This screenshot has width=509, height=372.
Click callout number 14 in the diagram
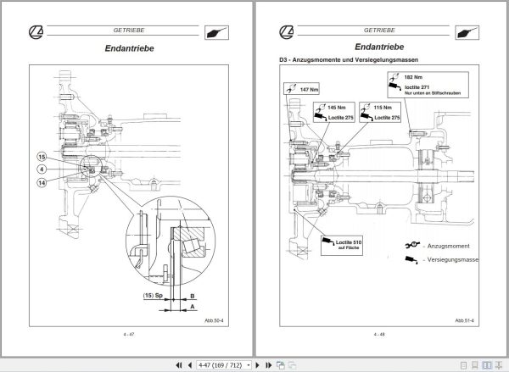pyautogui.click(x=42, y=183)
